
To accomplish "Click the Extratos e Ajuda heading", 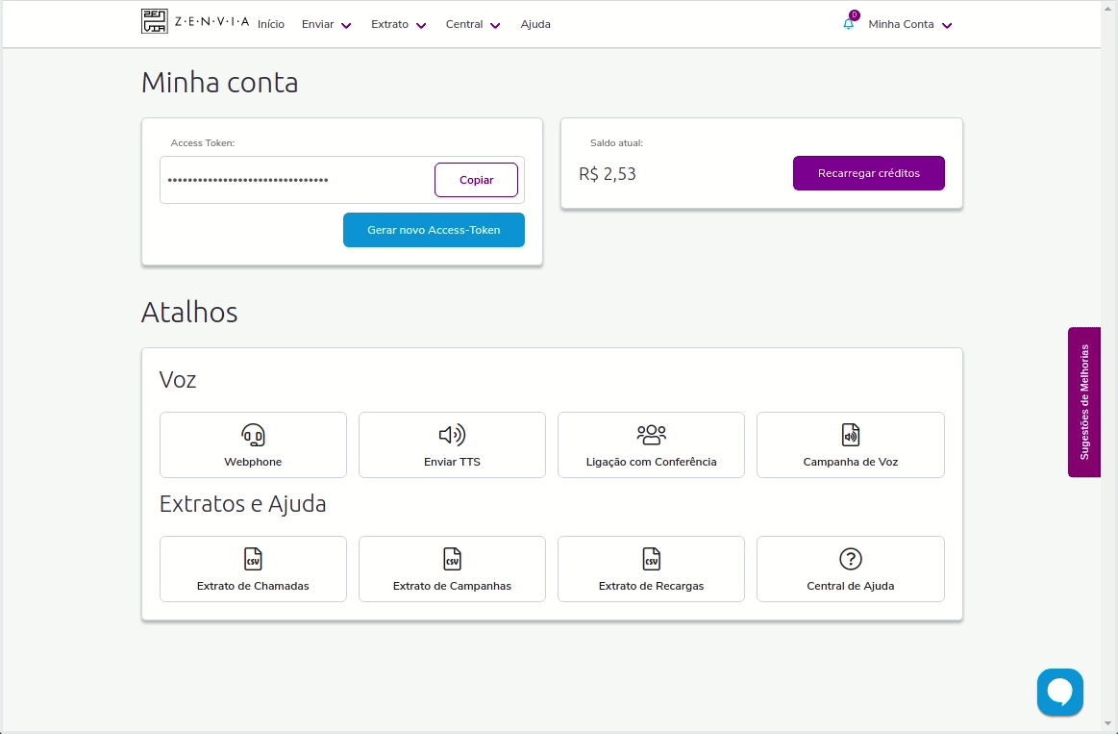I will [x=242, y=503].
